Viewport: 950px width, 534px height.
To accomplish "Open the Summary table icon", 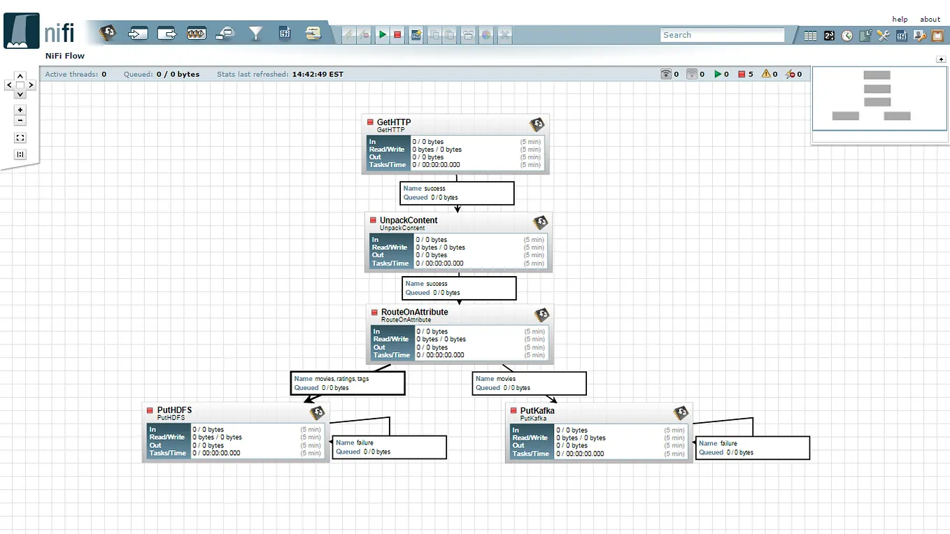I will click(x=810, y=36).
